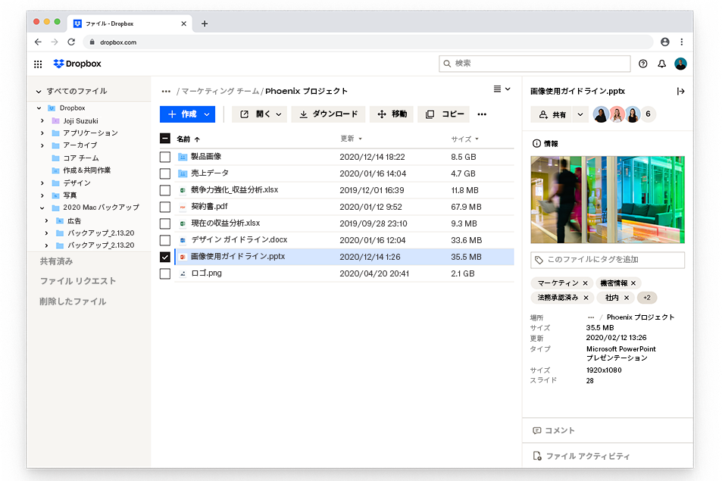Click the このファイルにタグを追加 input field
This screenshot has width=722, height=481.
(607, 260)
